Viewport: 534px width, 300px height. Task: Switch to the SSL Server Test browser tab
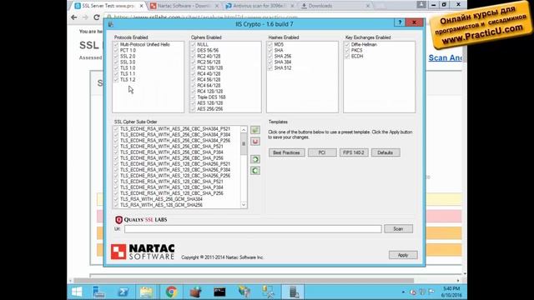108,6
